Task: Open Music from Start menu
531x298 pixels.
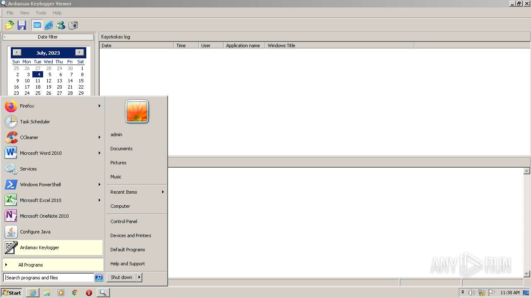Action: tap(137, 177)
